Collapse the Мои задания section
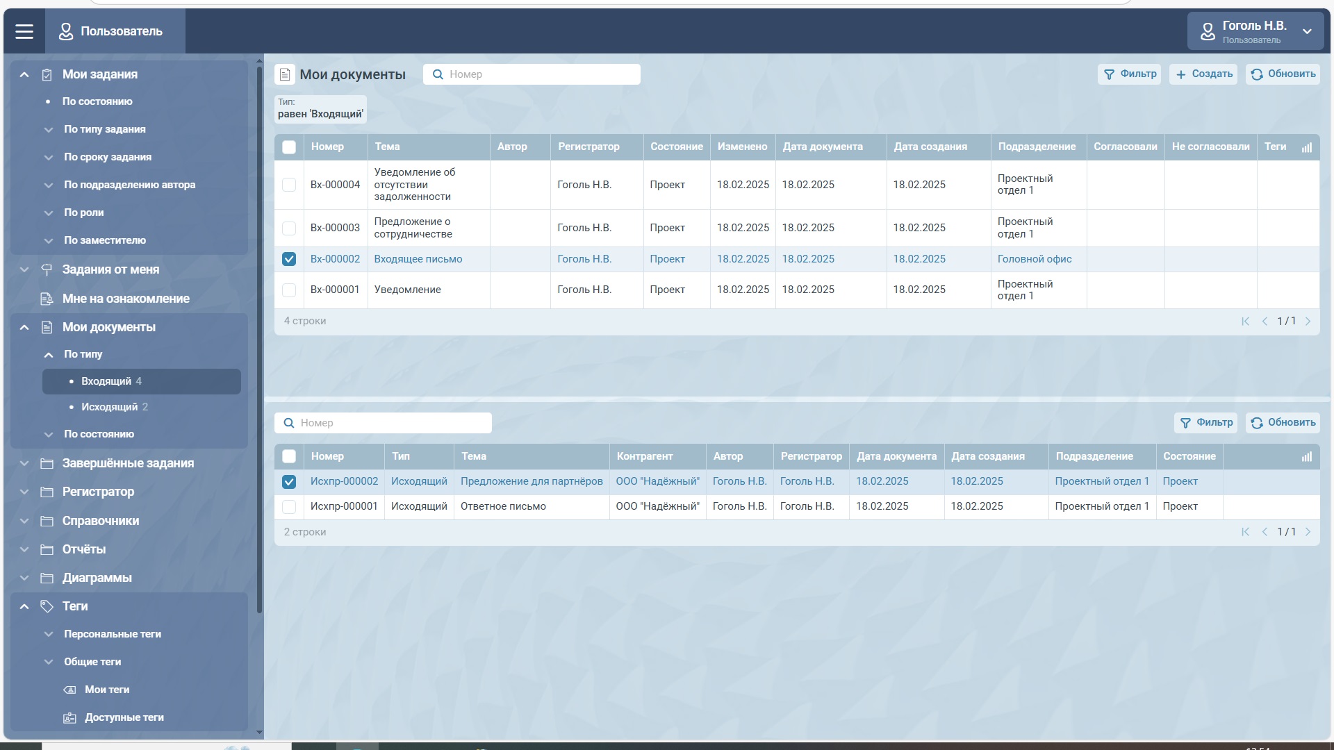 [24, 74]
